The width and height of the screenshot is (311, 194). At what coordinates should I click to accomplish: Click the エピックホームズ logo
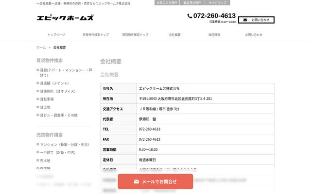point(65,17)
